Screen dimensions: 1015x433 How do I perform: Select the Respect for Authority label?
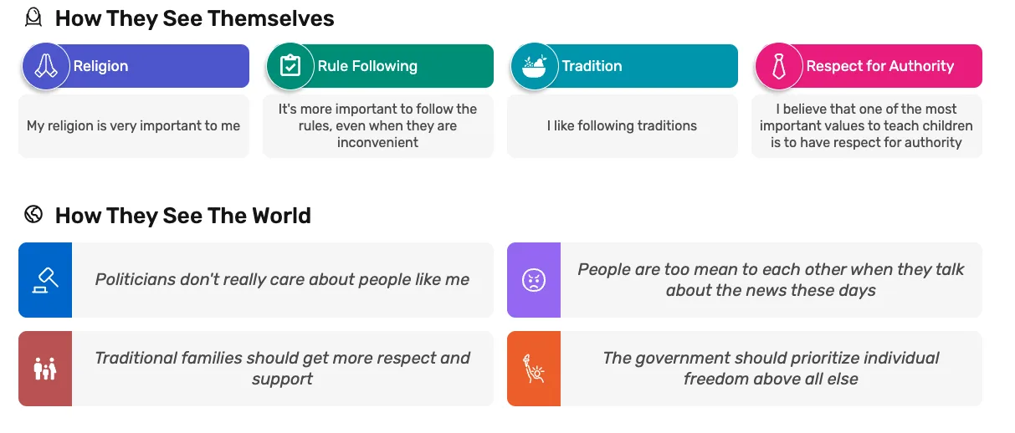(879, 66)
